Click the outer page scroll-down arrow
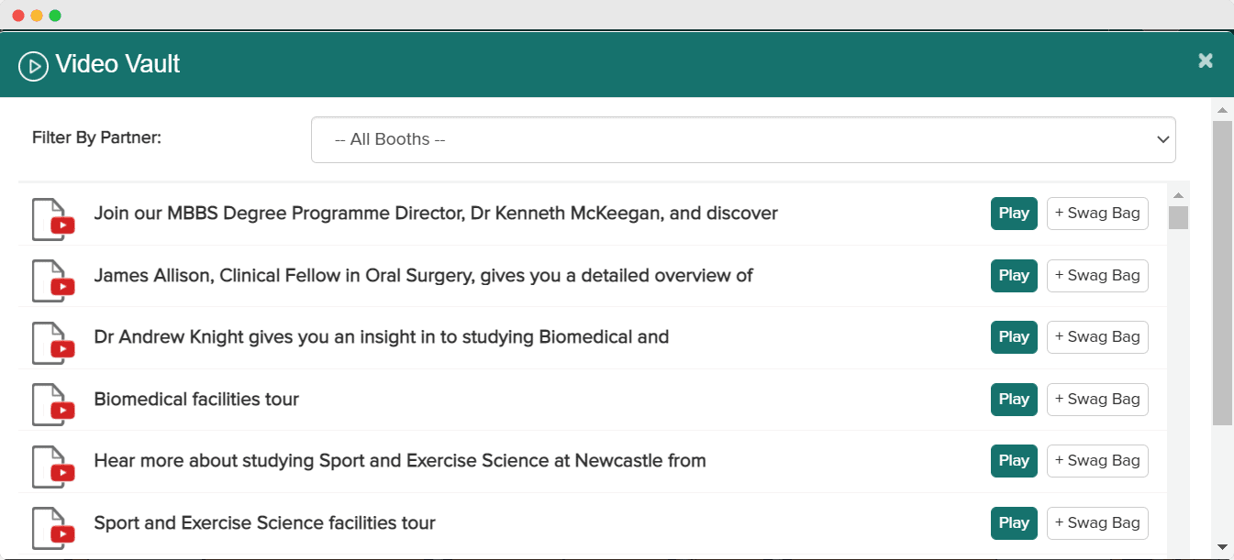Screen dimensions: 1234x560 pyautogui.click(x=1222, y=547)
